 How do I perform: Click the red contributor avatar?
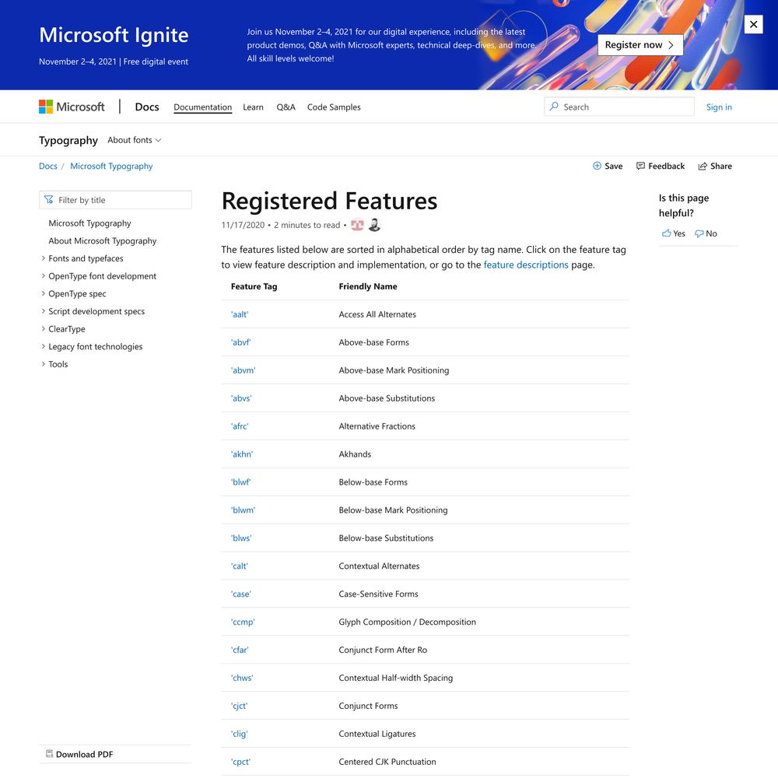pos(357,225)
